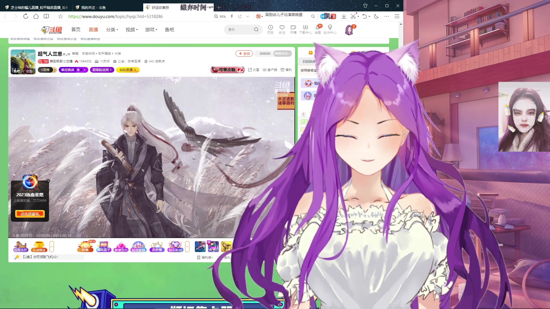Screen dimensions: 550x309
Task: Open the 祈福 blessing icon
Action: click(x=85, y=247)
